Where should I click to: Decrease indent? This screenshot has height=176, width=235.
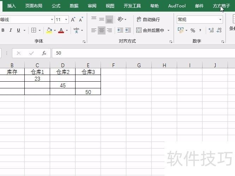click(120, 30)
